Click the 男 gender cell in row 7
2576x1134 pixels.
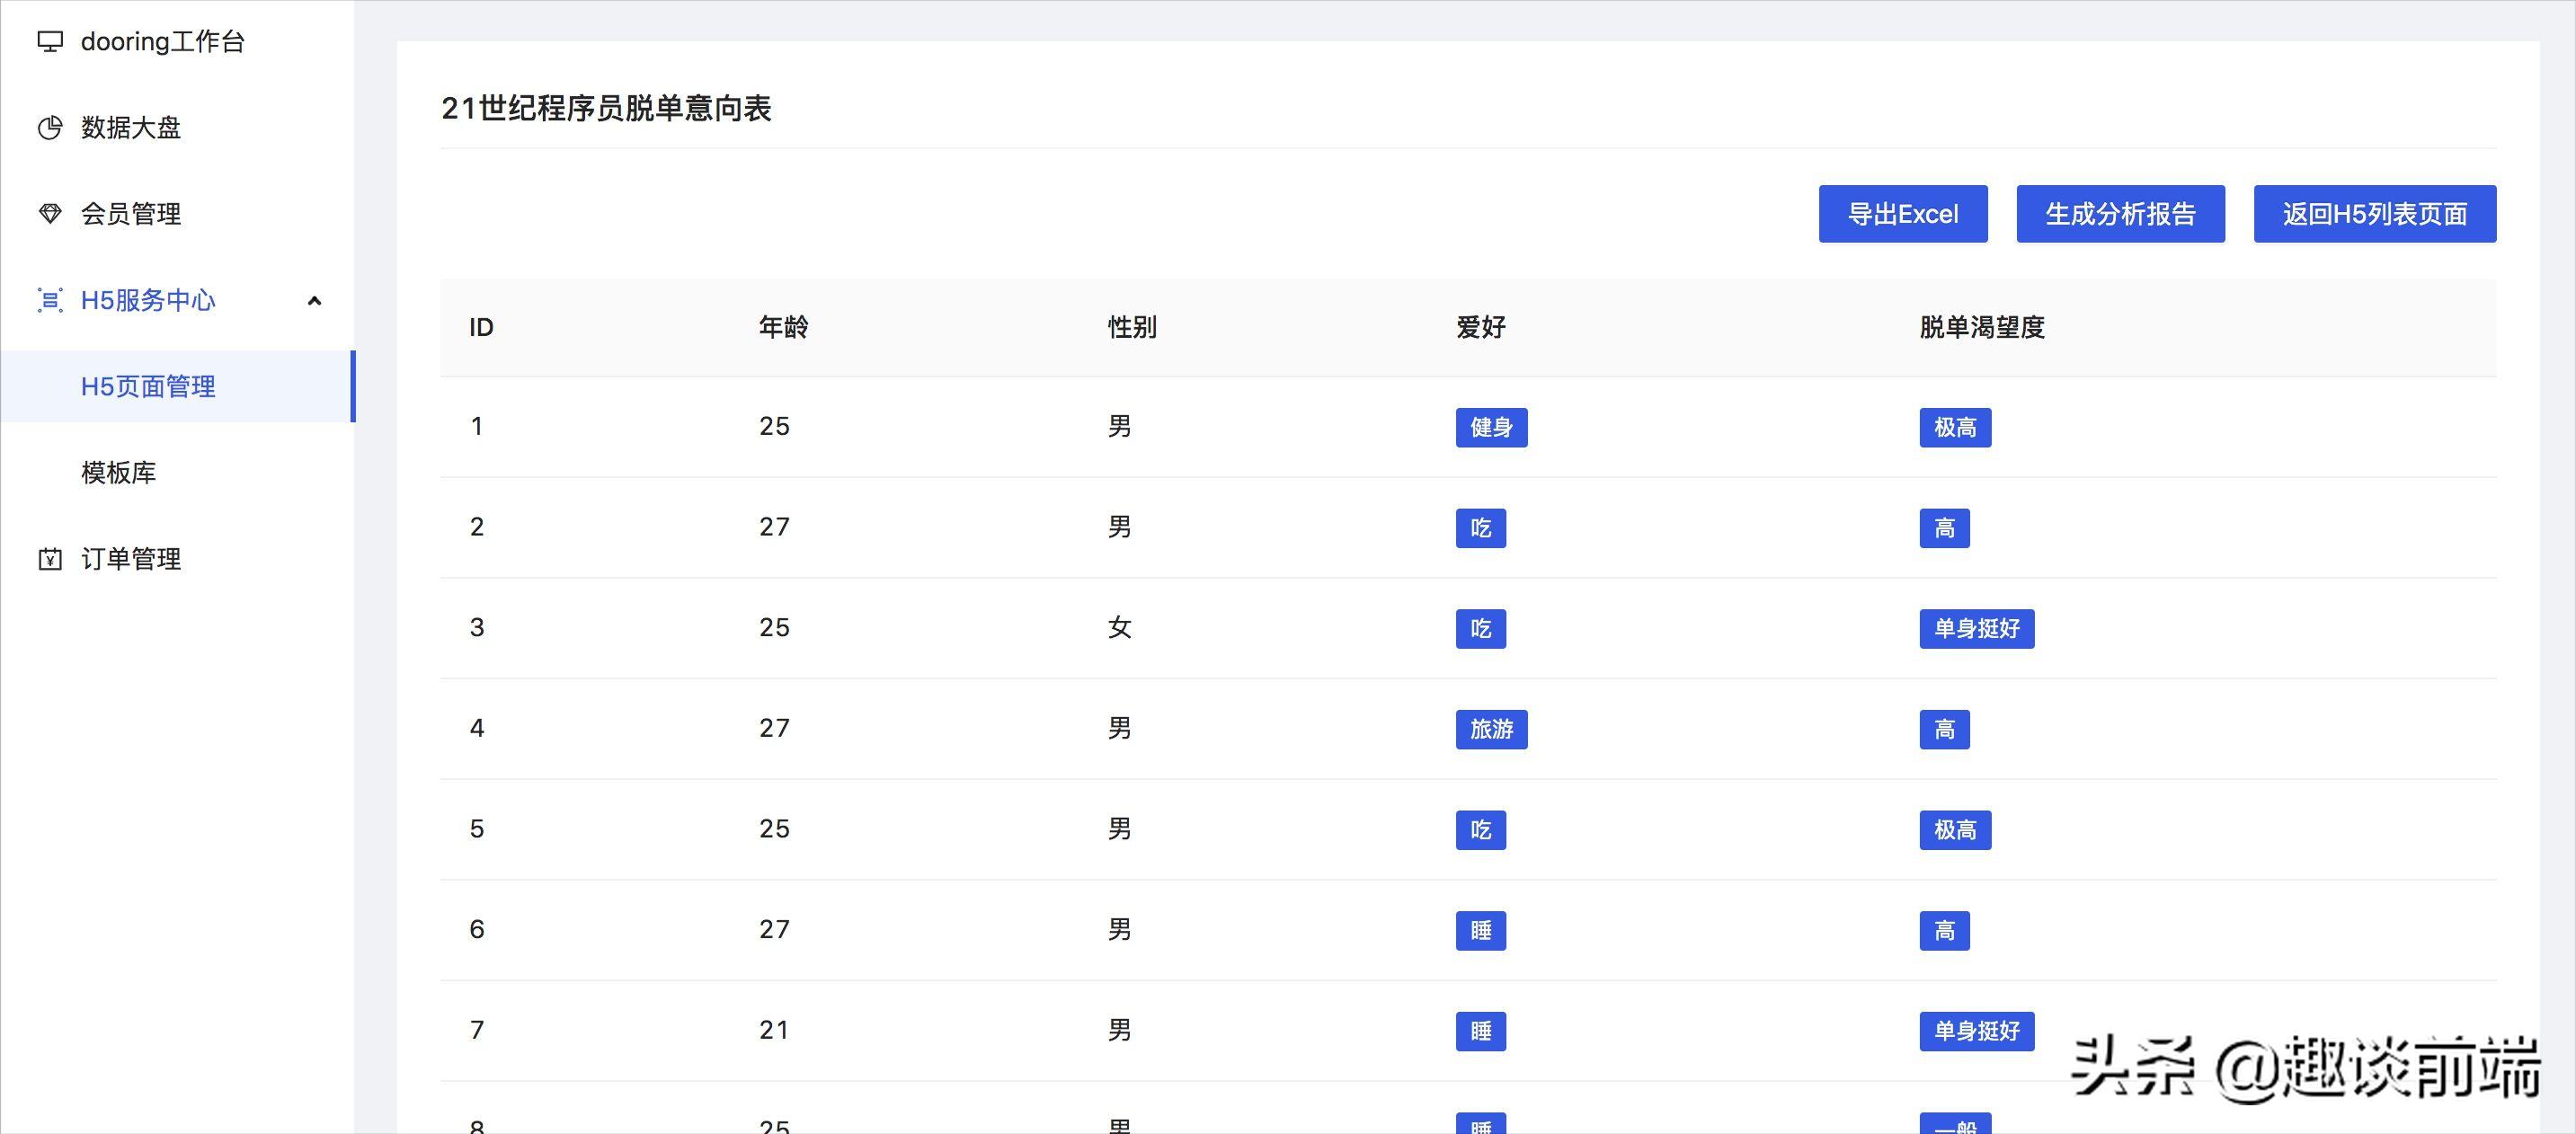coord(1119,1030)
